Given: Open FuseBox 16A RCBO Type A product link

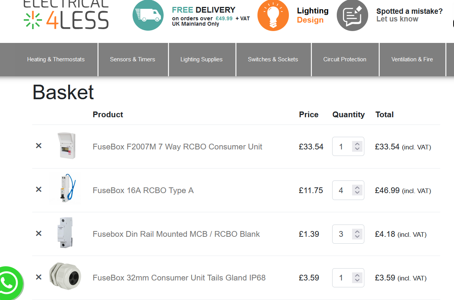Looking at the screenshot, I should (x=143, y=190).
